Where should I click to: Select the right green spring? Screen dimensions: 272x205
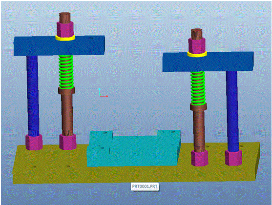[198, 88]
